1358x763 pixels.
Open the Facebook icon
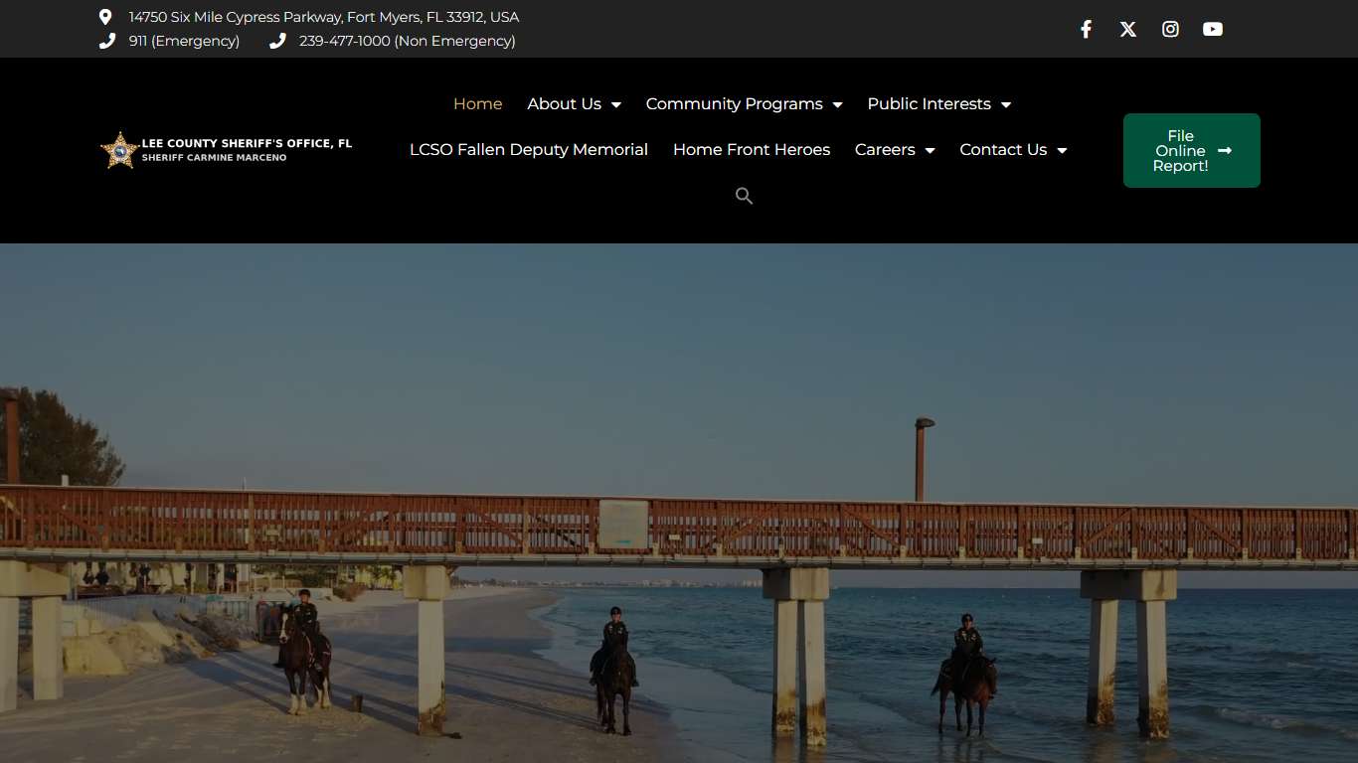[1086, 29]
